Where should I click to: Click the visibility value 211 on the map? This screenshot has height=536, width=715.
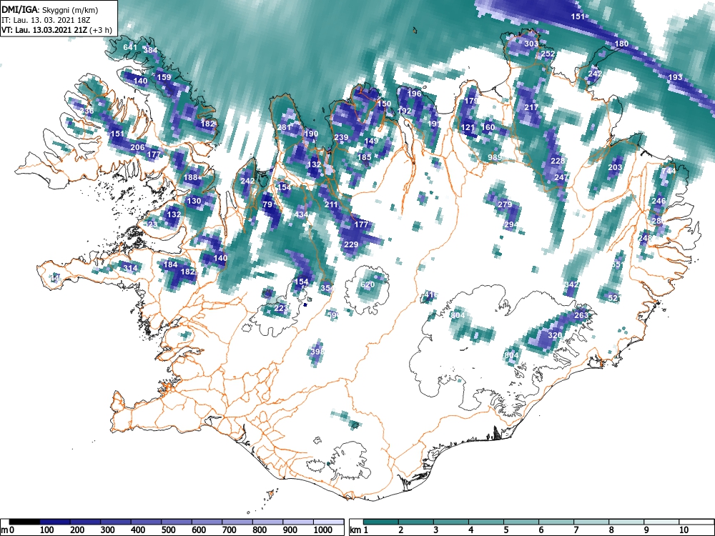click(x=331, y=204)
